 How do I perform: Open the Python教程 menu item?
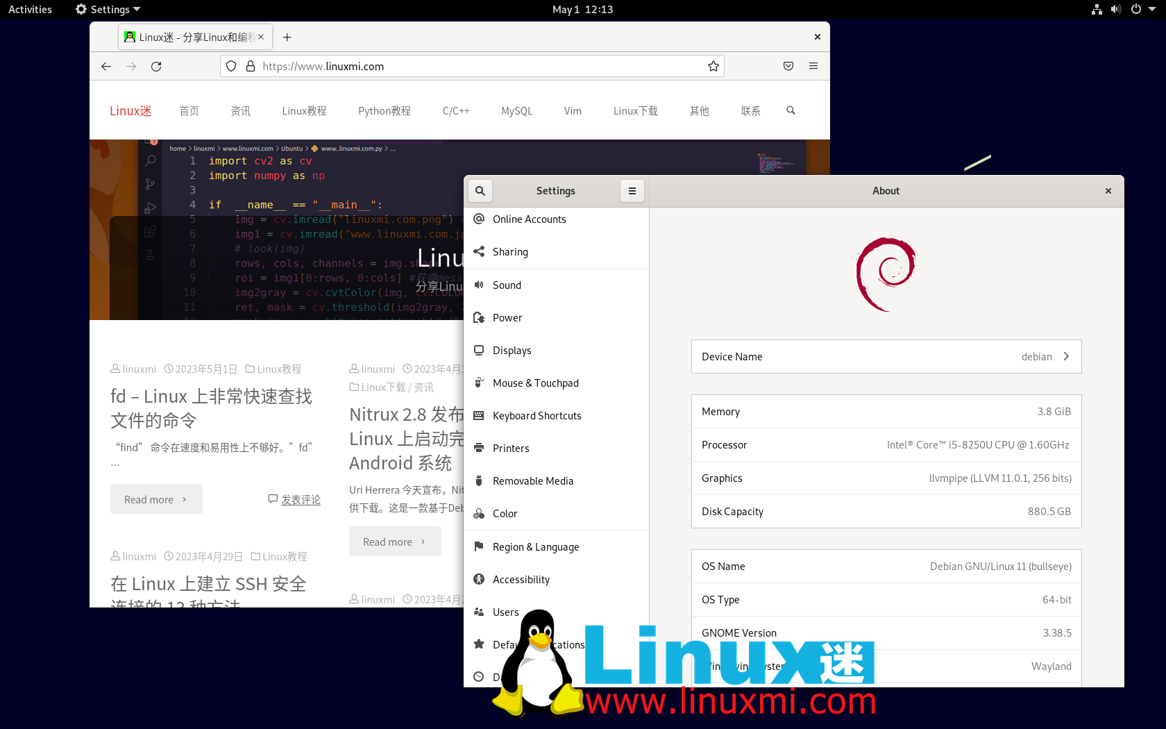pos(385,111)
